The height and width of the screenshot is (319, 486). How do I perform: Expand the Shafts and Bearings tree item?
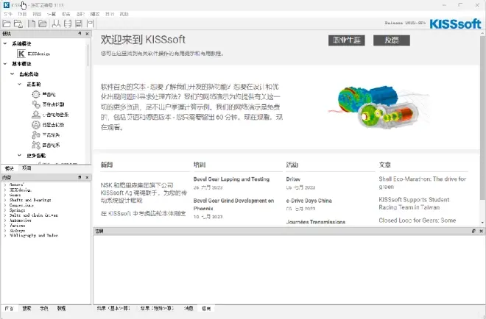pyautogui.click(x=3, y=199)
